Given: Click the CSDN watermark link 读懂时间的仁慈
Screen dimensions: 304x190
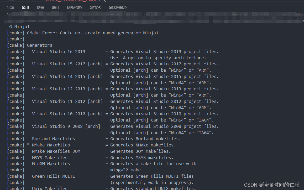Looking at the screenshot, I should coord(281,185).
